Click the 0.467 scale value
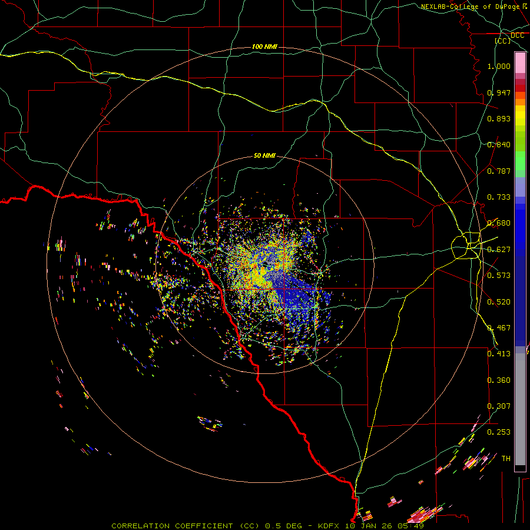 (x=499, y=328)
